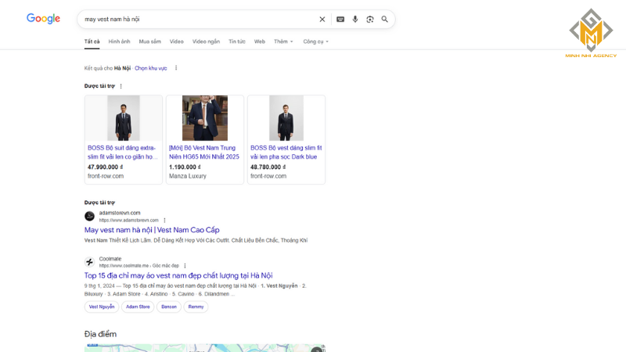Open the menu next to top 'Được tài trợ'

[121, 86]
